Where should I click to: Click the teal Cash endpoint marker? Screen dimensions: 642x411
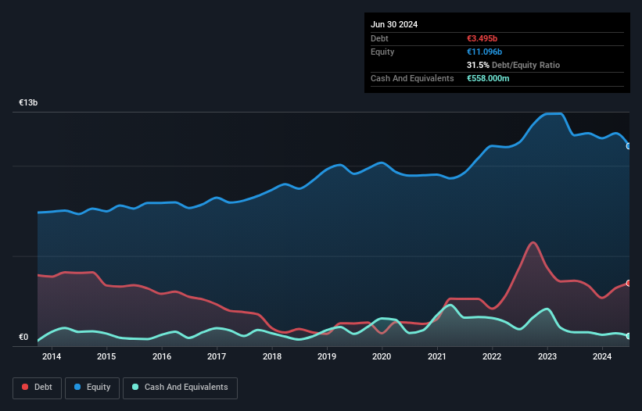coord(629,336)
